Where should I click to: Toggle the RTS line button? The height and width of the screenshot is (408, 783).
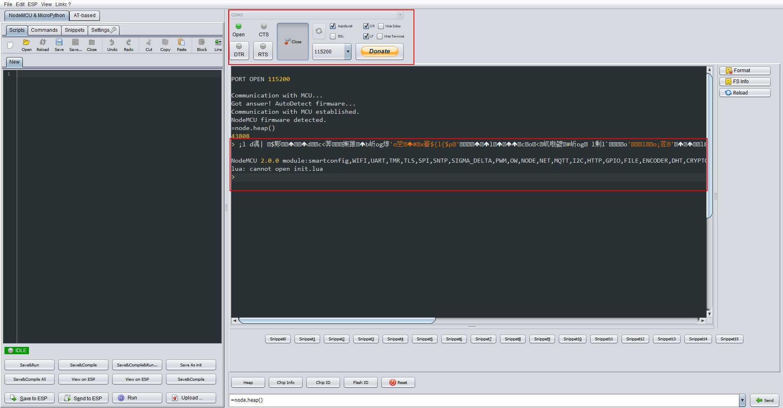[263, 51]
